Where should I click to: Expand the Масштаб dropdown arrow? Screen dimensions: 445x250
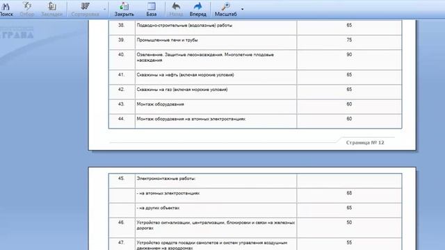point(242,9)
